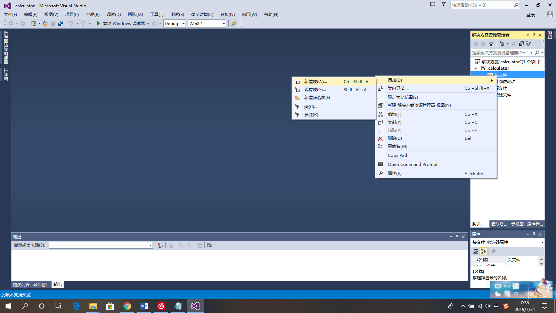556x313 pixels.
Task: Click the Home icon in Solution Explorer
Action: [491, 44]
